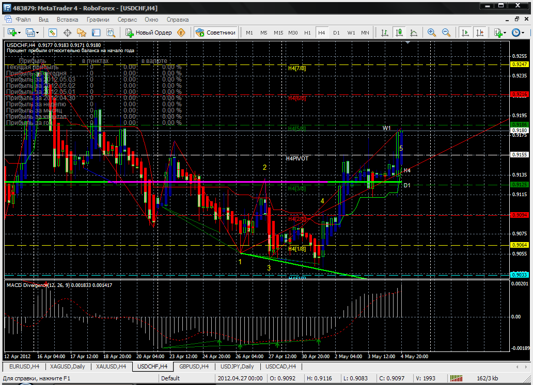Open the Market Watch window icon
The height and width of the screenshot is (385, 533).
click(x=53, y=33)
